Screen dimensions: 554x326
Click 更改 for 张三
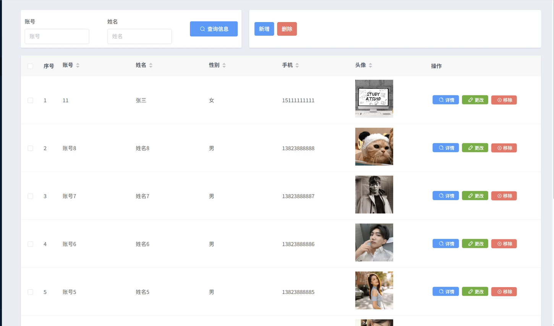pyautogui.click(x=475, y=100)
